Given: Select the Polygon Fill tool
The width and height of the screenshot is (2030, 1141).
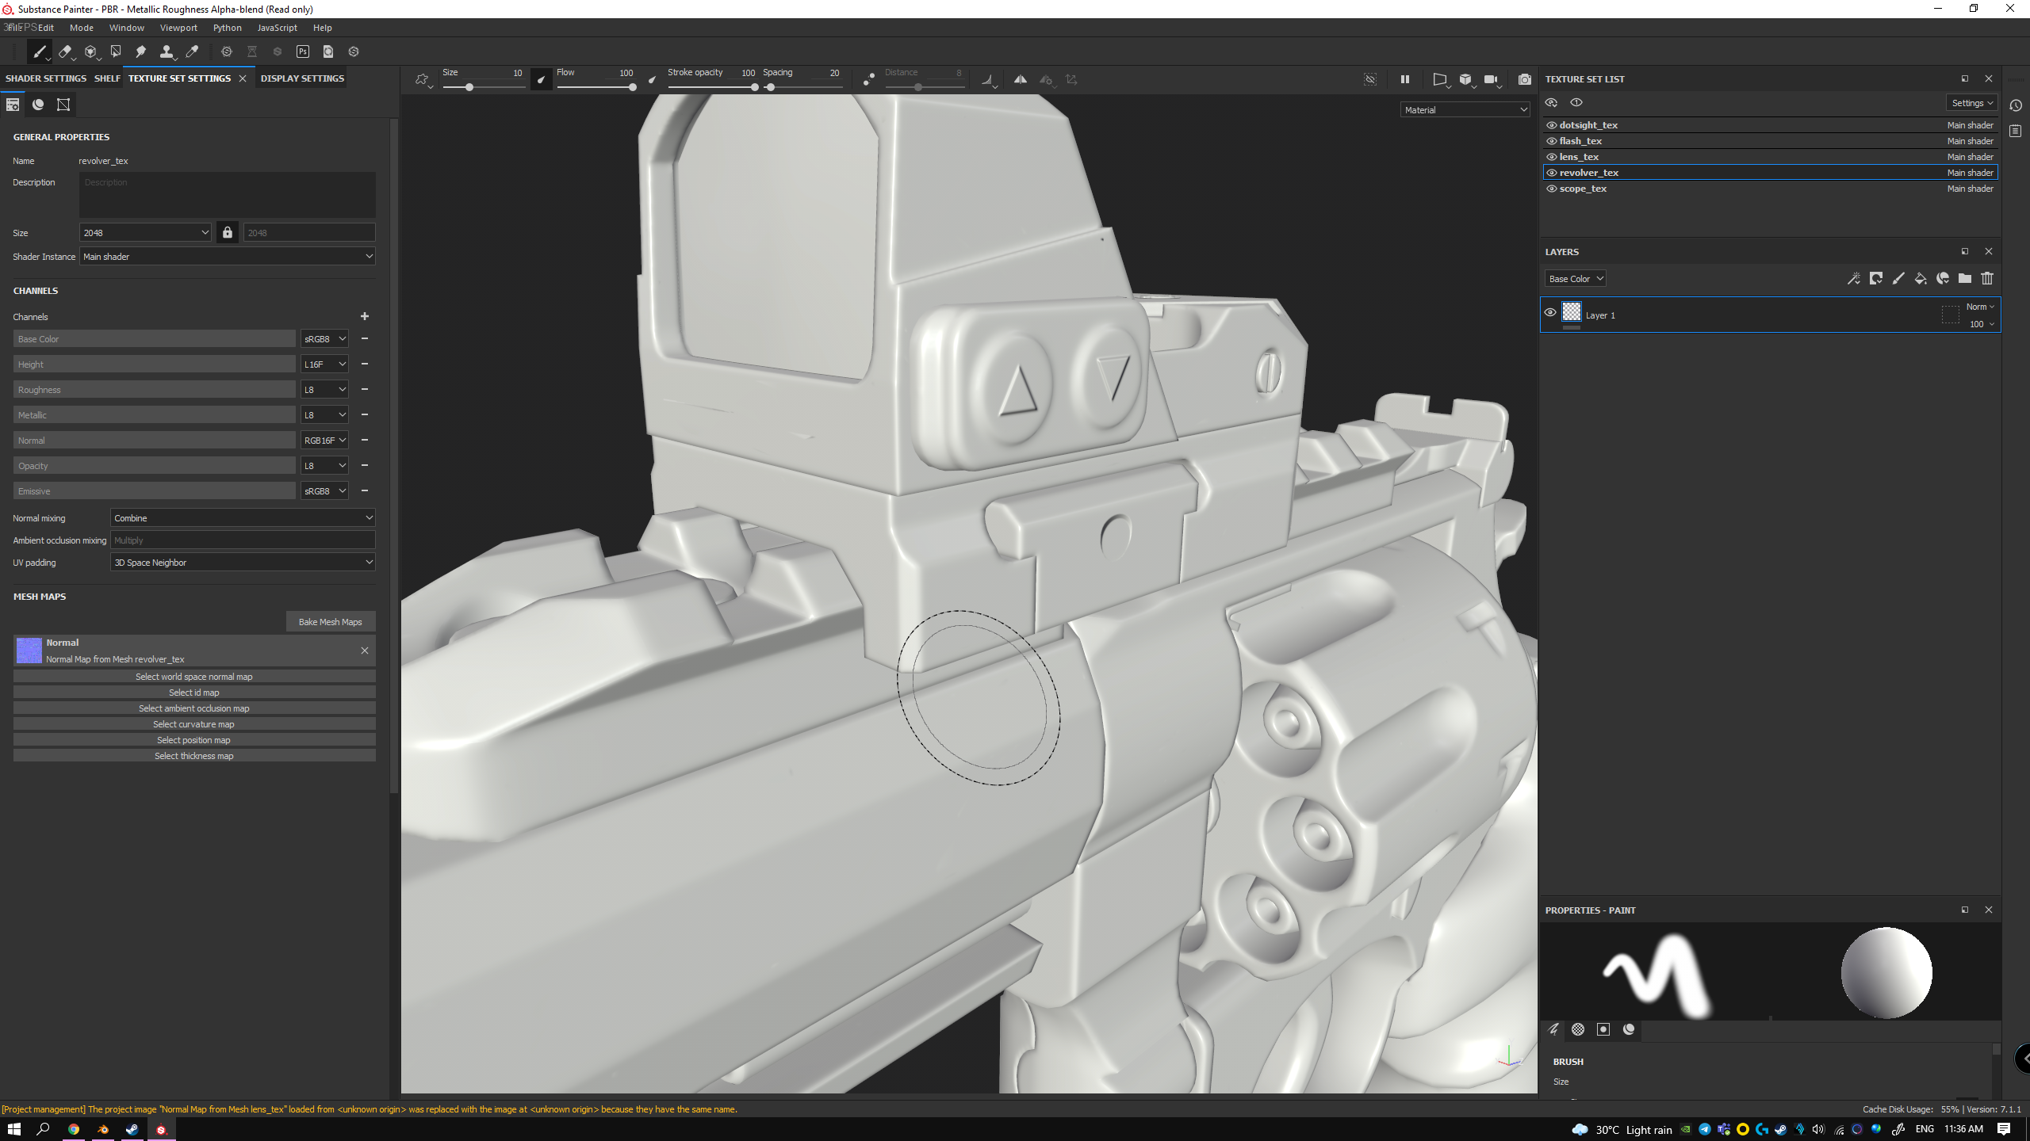Looking at the screenshot, I should click(x=116, y=52).
